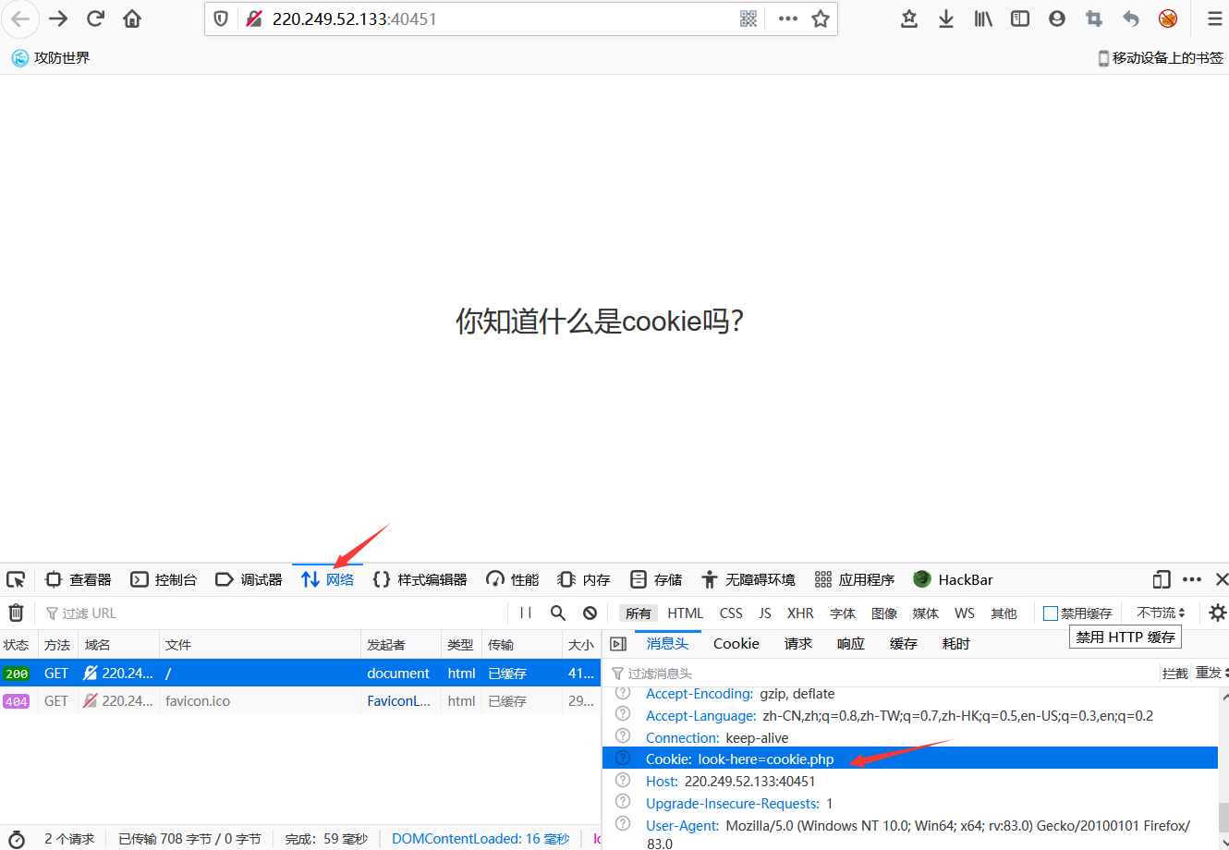Filter requests by JS
1229x850 pixels.
tap(765, 613)
